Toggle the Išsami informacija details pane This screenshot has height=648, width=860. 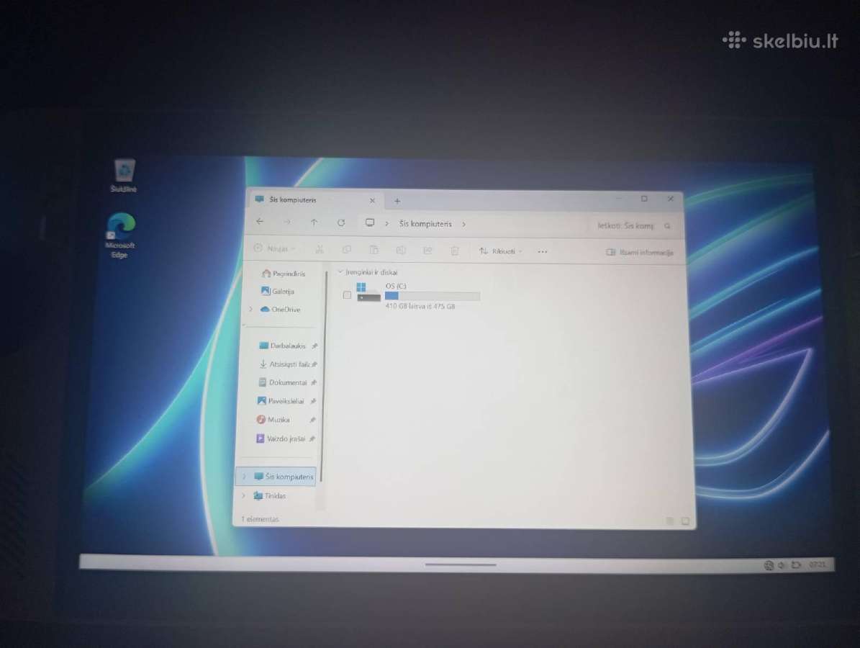tap(640, 253)
